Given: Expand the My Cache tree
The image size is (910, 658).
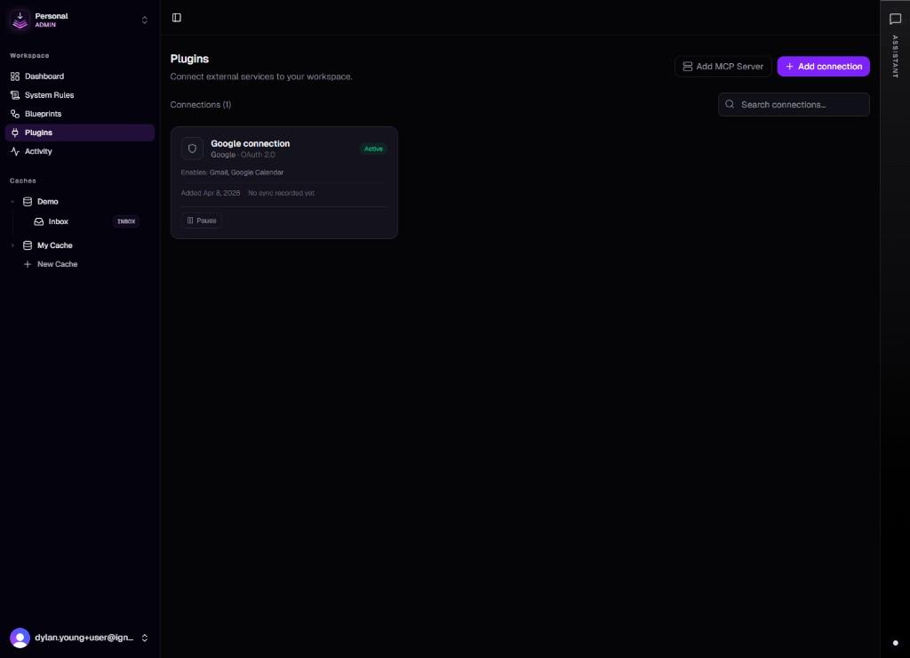Looking at the screenshot, I should 12,245.
